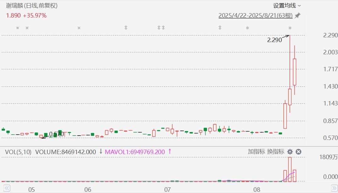Screen dimensions: 338x193
Task: Click the 0.857 price axis label
Action: (330, 121)
